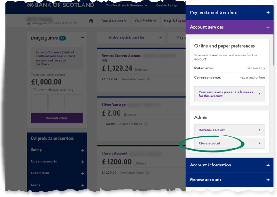
Task: Click help icon beside £1200.00 available funds
Action: 148,172
